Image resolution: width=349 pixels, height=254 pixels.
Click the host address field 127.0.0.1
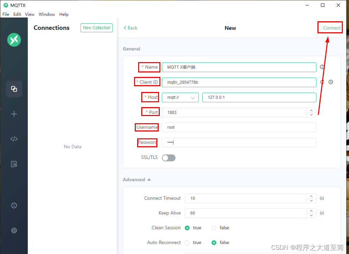259,97
